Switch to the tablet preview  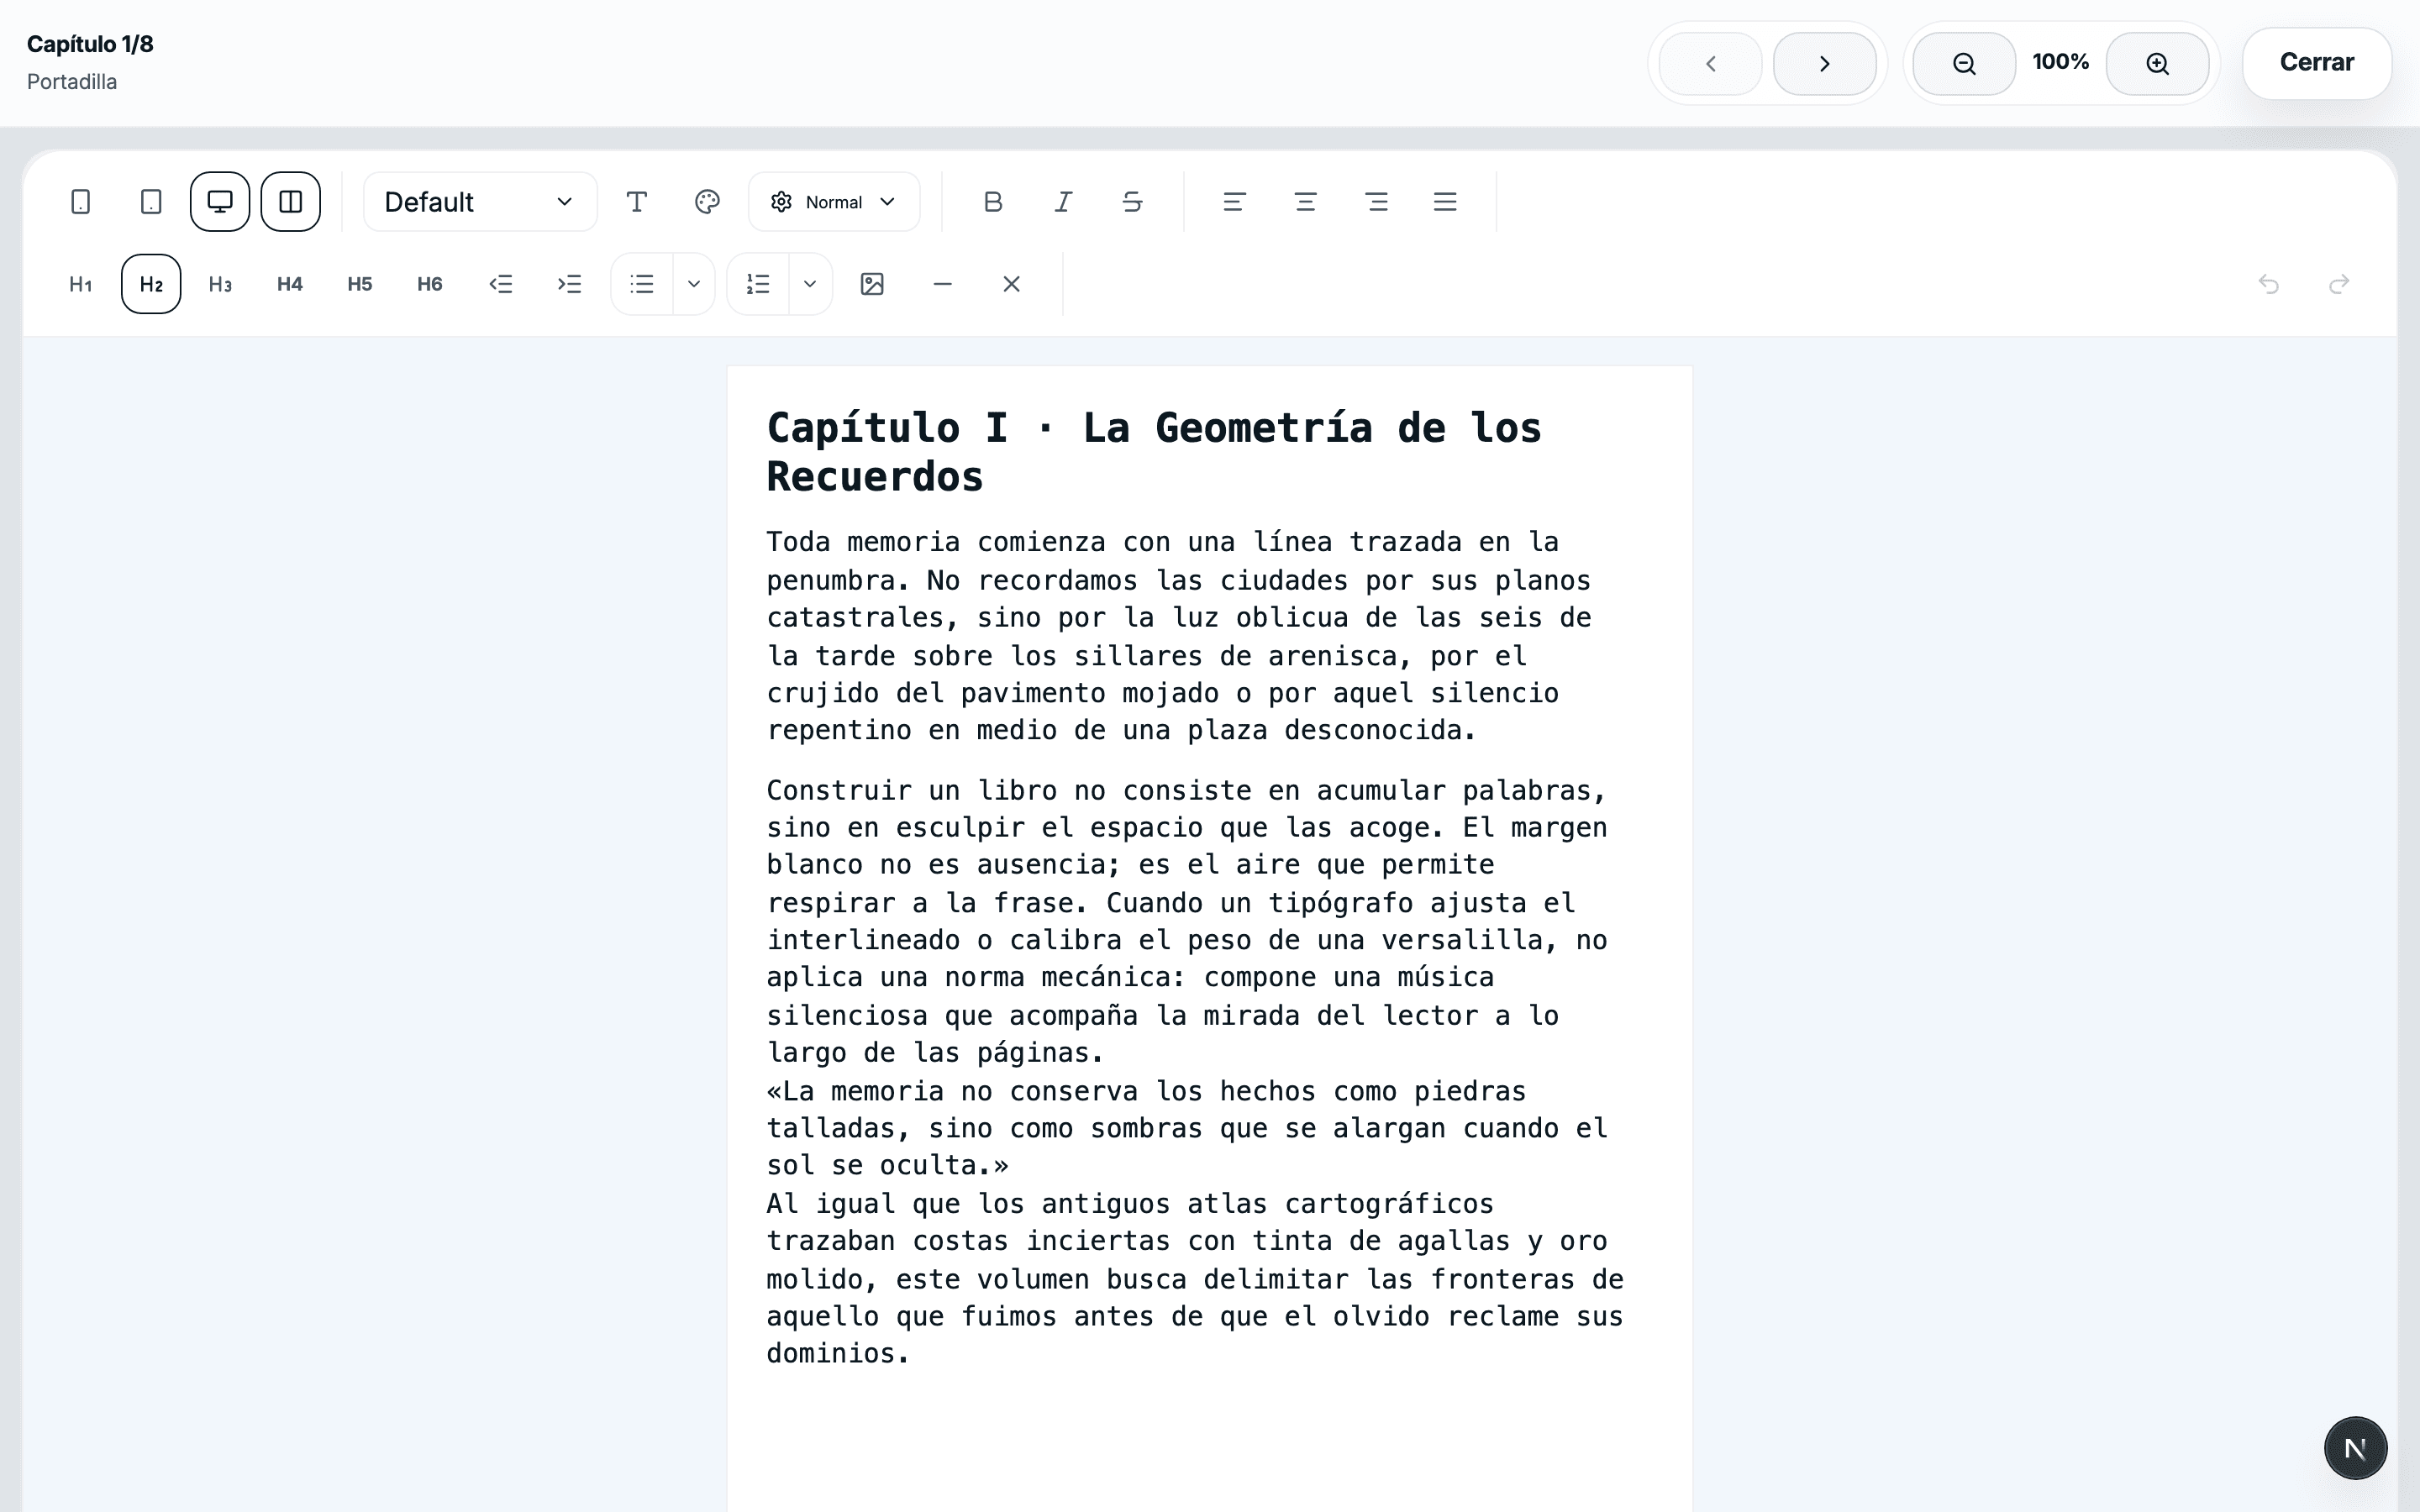(x=151, y=202)
